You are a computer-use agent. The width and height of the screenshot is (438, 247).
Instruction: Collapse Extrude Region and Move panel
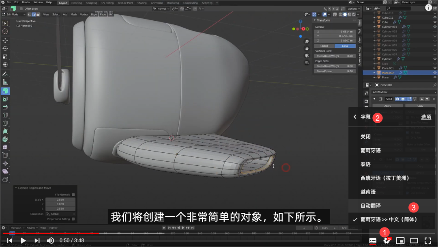pyautogui.click(x=16, y=188)
